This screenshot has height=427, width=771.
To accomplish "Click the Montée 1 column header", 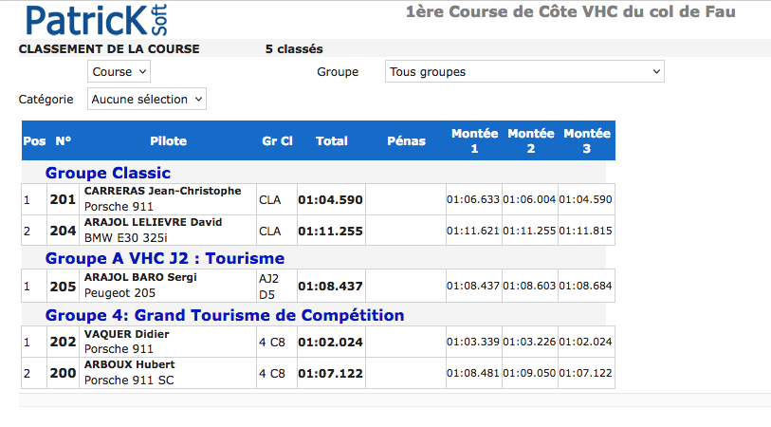I will (474, 140).
